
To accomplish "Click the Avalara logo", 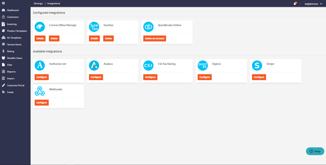I will (x=94, y=66).
